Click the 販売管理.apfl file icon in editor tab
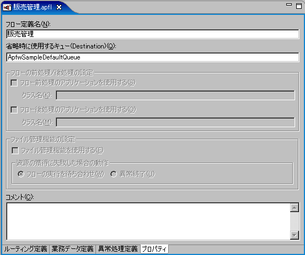This screenshot has height=255, width=305. 7,7
